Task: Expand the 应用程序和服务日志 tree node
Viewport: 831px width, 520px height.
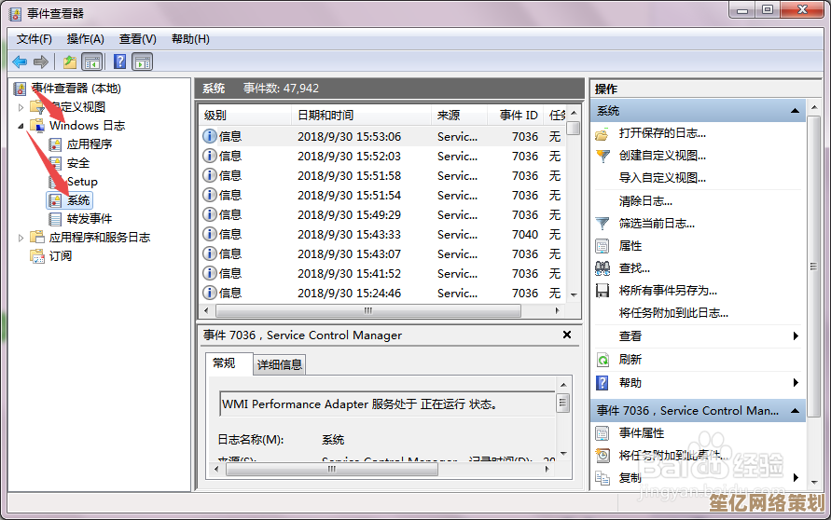Action: [x=21, y=238]
